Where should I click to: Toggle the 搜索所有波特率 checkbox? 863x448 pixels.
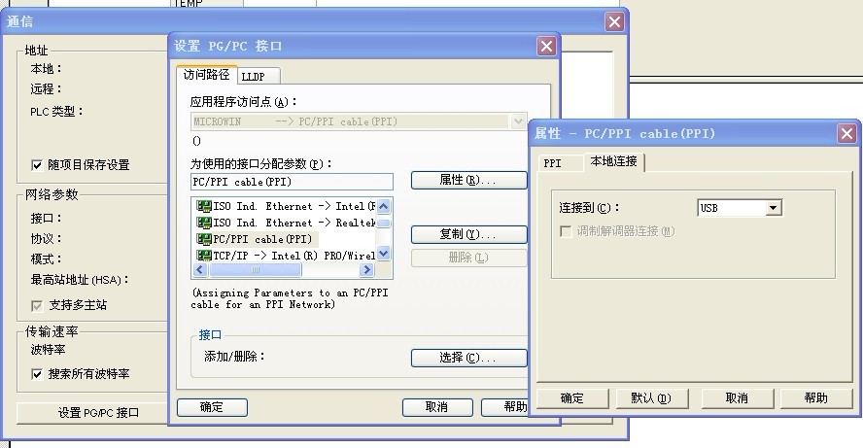(x=37, y=374)
